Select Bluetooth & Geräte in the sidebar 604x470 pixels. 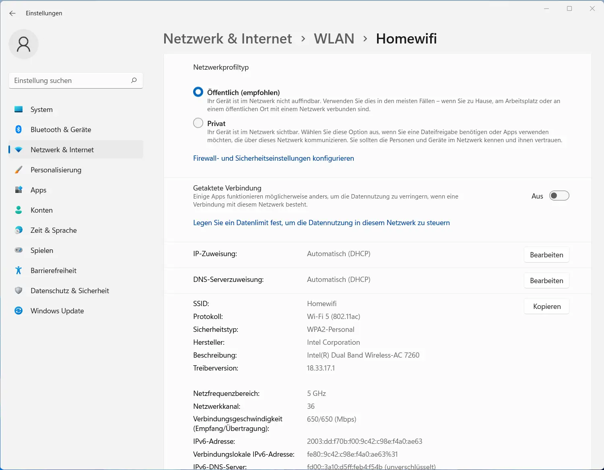(x=60, y=129)
